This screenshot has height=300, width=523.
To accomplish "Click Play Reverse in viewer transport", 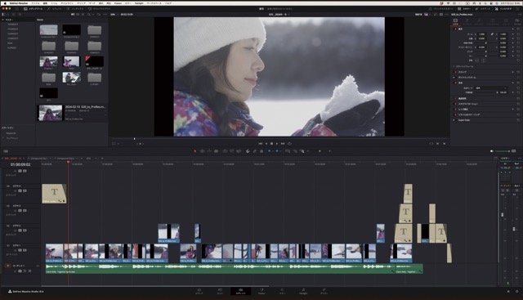I will 266,144.
